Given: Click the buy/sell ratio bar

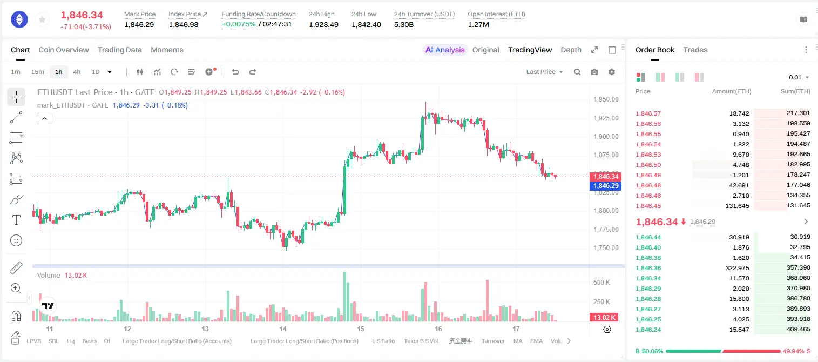Looking at the screenshot, I should tap(723, 351).
